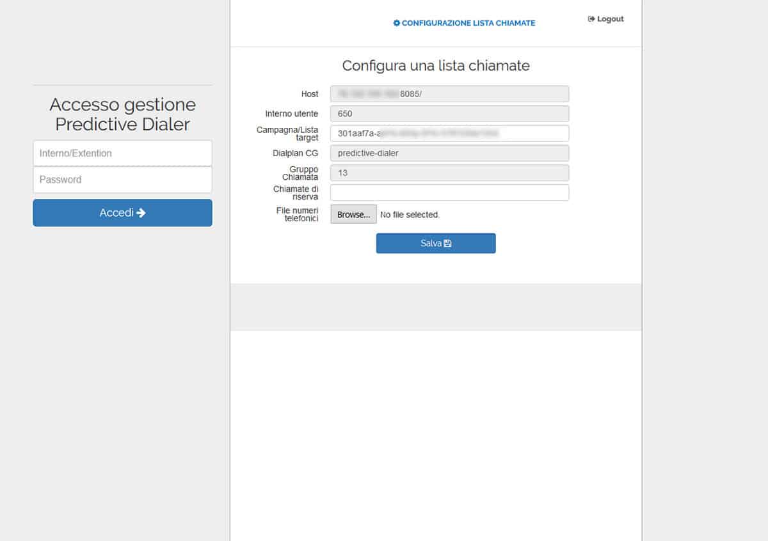Click the logout arrow icon
Viewport: 768px width, 541px height.
point(591,19)
